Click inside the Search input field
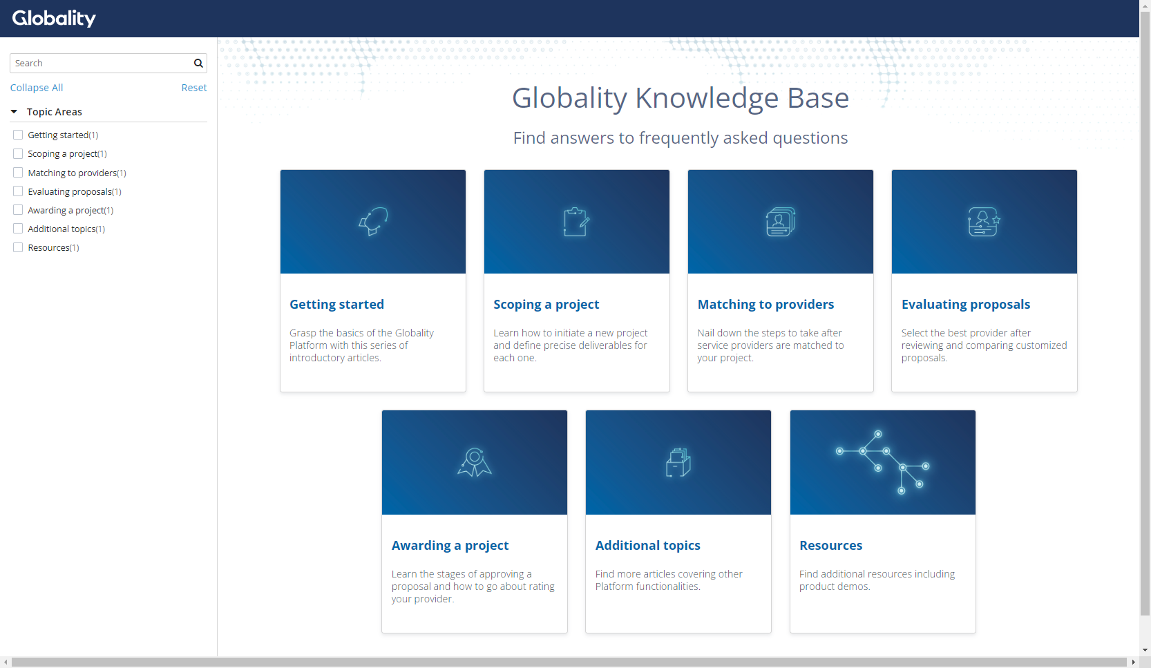1151x668 pixels. click(97, 63)
